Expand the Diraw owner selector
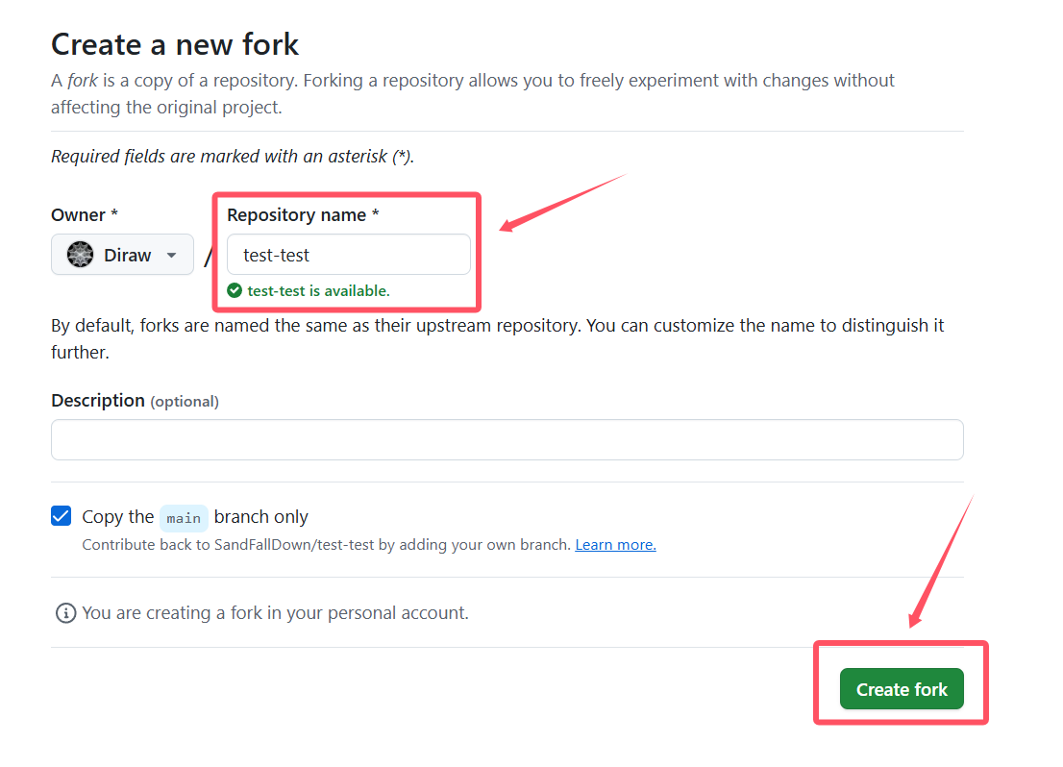1063x767 pixels. pos(123,255)
